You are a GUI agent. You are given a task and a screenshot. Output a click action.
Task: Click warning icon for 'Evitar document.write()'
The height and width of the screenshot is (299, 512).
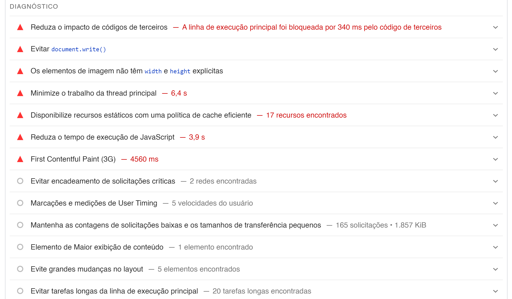[x=20, y=49]
